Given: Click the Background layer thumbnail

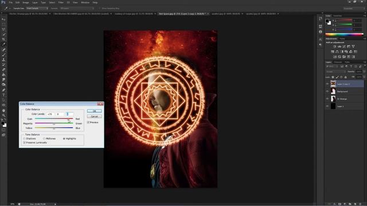Looking at the screenshot, I should [x=333, y=92].
